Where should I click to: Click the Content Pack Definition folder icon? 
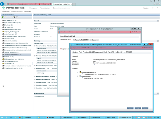[x=80, y=72]
